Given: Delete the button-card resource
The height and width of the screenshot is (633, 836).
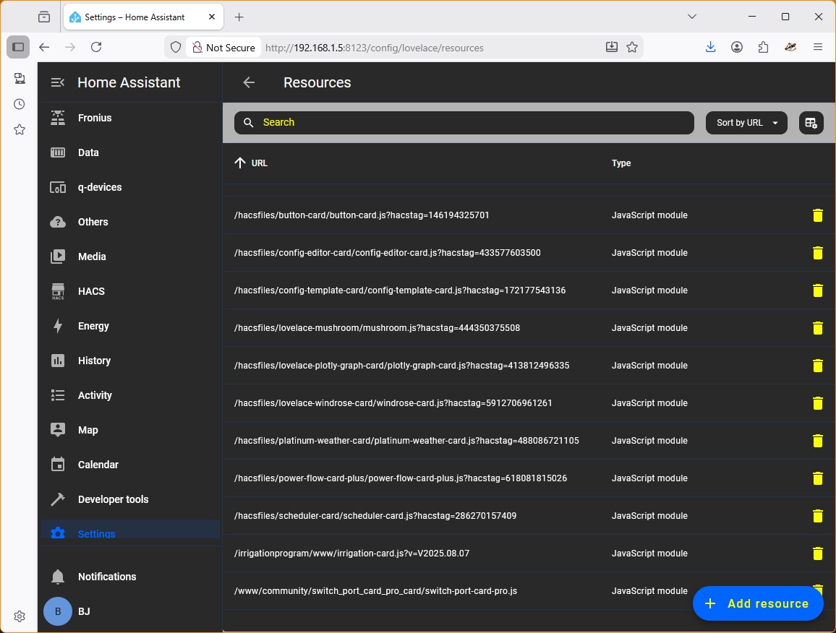Looking at the screenshot, I should (817, 215).
